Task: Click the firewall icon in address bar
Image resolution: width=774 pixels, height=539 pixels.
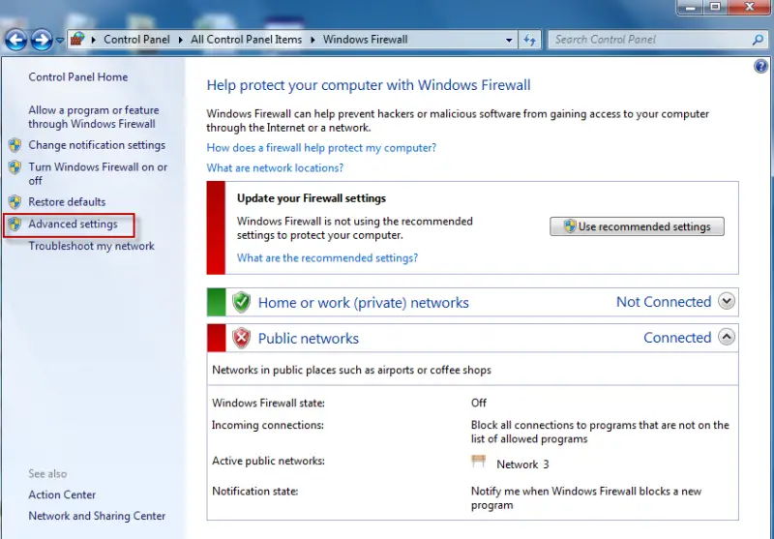Action: click(77, 39)
